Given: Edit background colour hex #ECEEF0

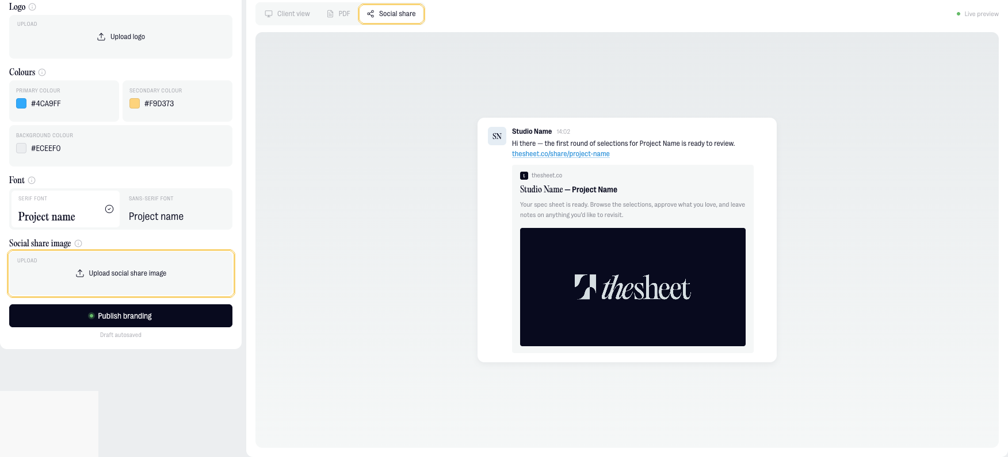Looking at the screenshot, I should [x=46, y=148].
